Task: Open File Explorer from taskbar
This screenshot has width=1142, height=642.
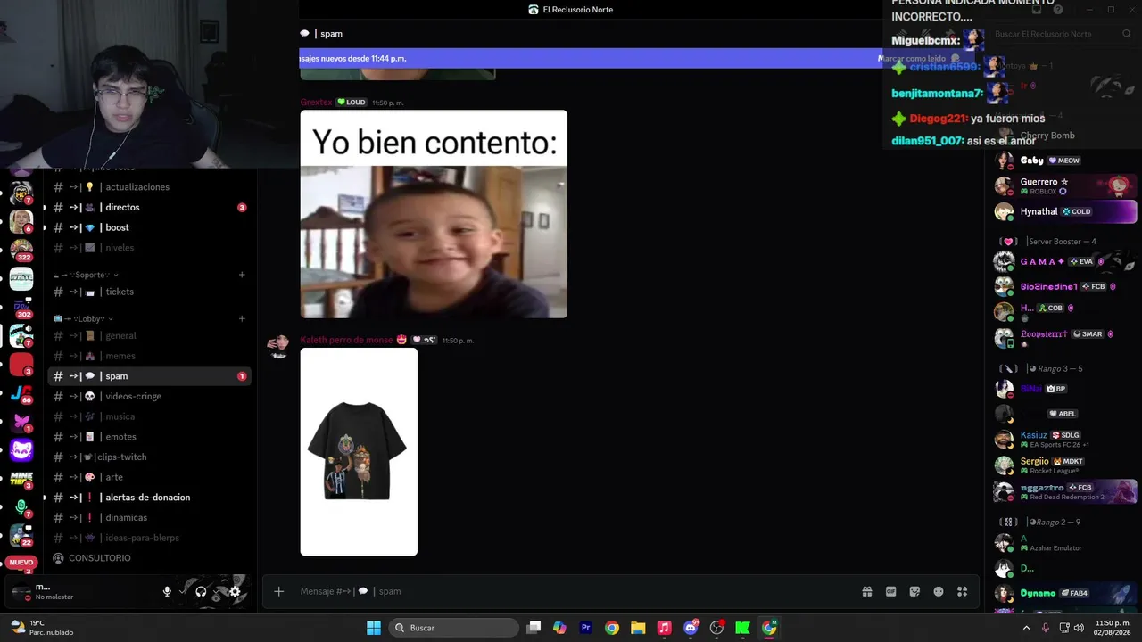Action: [x=638, y=628]
